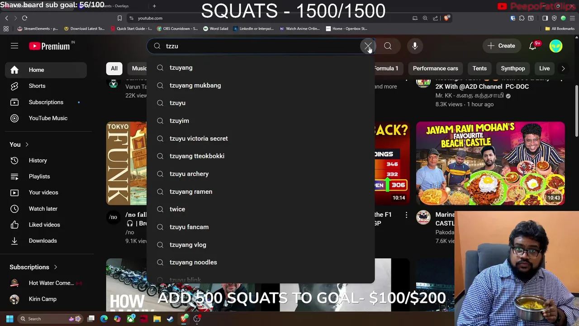Open watch History
The height and width of the screenshot is (326, 579).
point(46,160)
